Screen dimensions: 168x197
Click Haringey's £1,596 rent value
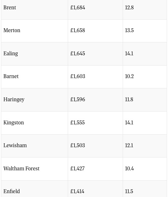coord(78,100)
